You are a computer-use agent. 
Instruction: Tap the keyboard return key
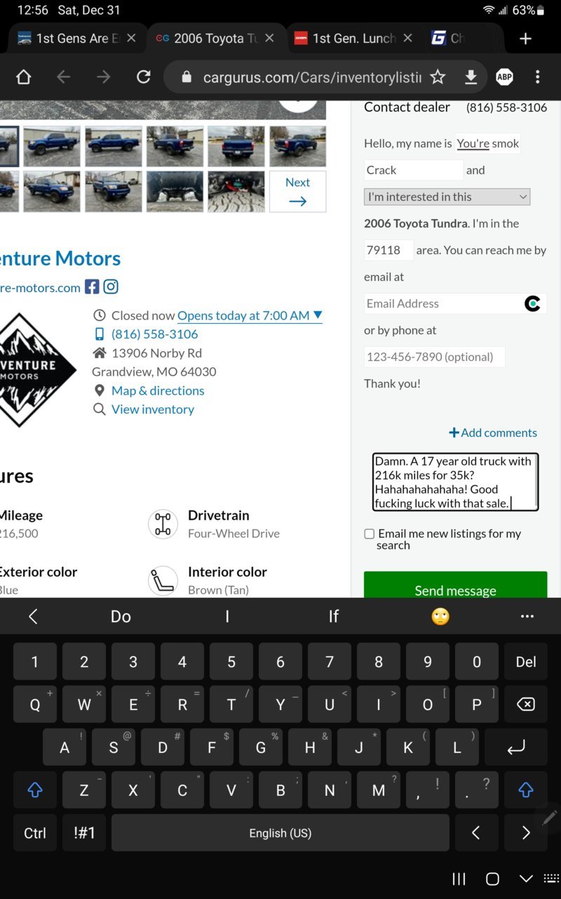click(x=516, y=748)
